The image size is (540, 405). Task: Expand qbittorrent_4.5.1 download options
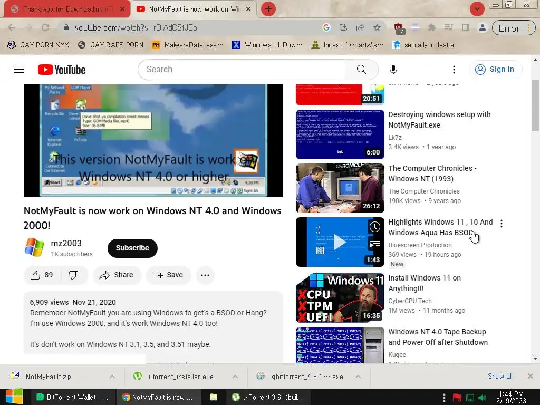pos(358,377)
